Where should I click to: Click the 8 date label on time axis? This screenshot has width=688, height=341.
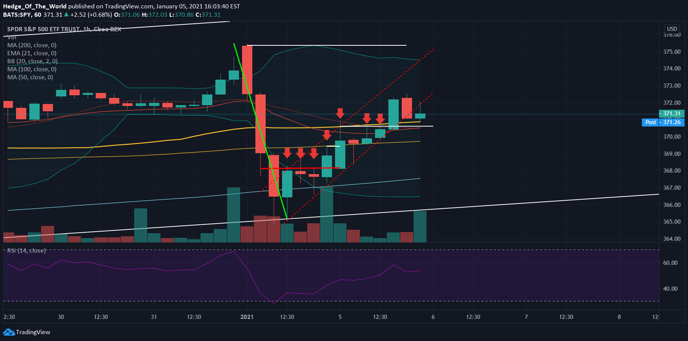point(619,317)
